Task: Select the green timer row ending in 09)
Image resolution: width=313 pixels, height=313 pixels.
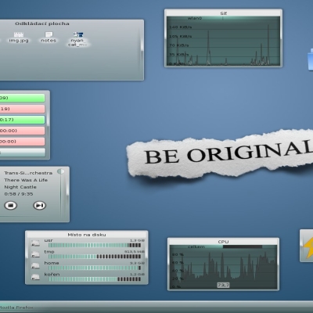Action: pos(22,98)
